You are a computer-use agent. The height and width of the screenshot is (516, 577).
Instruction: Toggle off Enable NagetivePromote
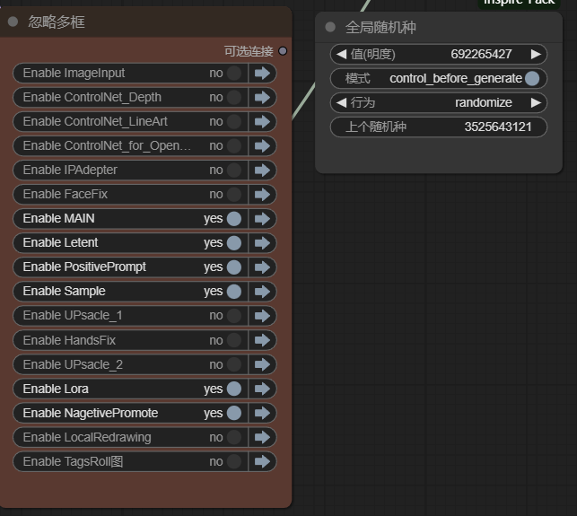(x=233, y=413)
